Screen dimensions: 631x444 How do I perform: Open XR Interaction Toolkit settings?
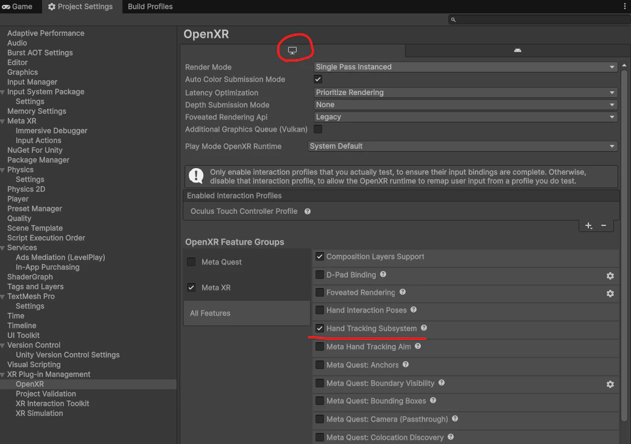52,403
